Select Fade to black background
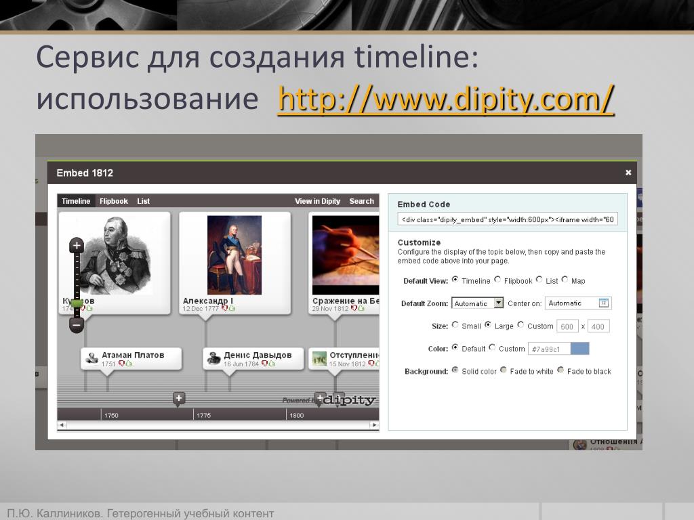694x520 pixels. point(560,370)
